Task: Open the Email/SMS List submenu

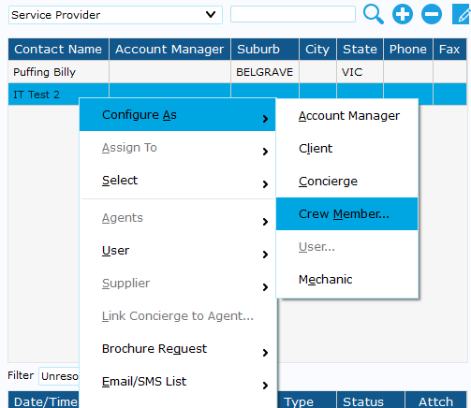Action: coord(177,382)
